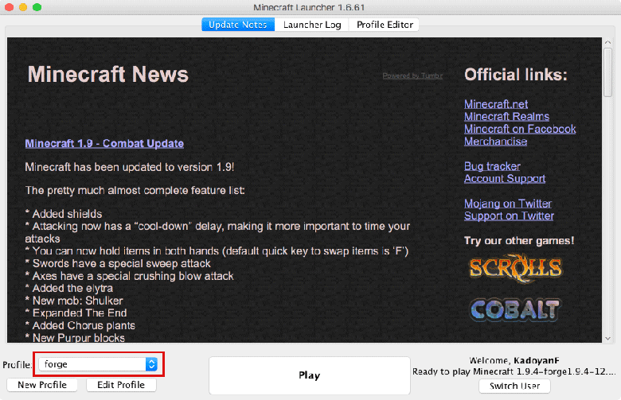
Task: Click the Switch User button
Action: tap(514, 386)
